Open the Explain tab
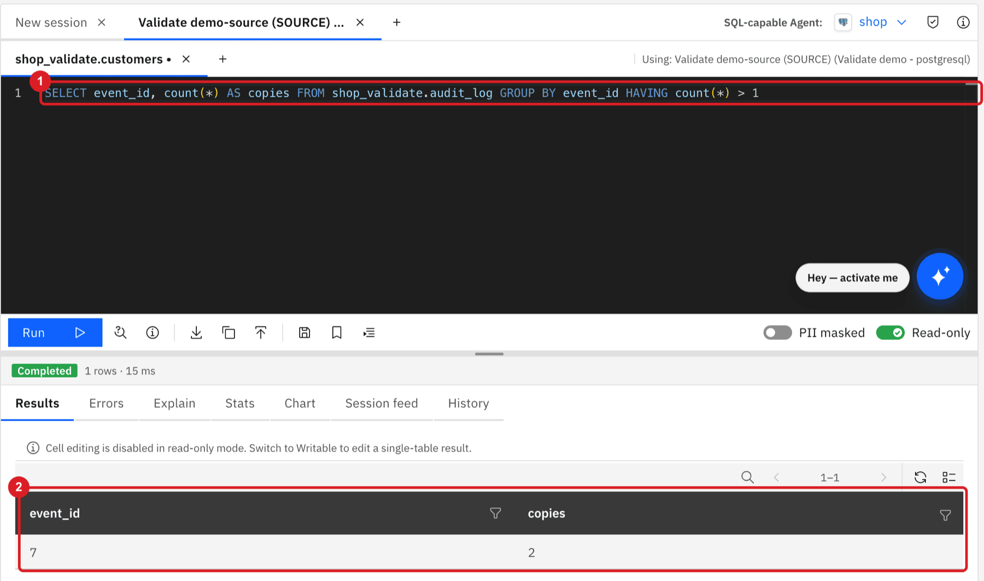This screenshot has width=984, height=581. [x=174, y=403]
